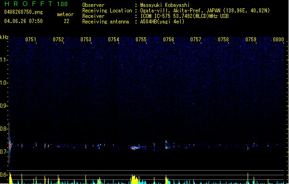Click the 0800 time marker
This screenshot has height=184, width=289.
click(278, 40)
